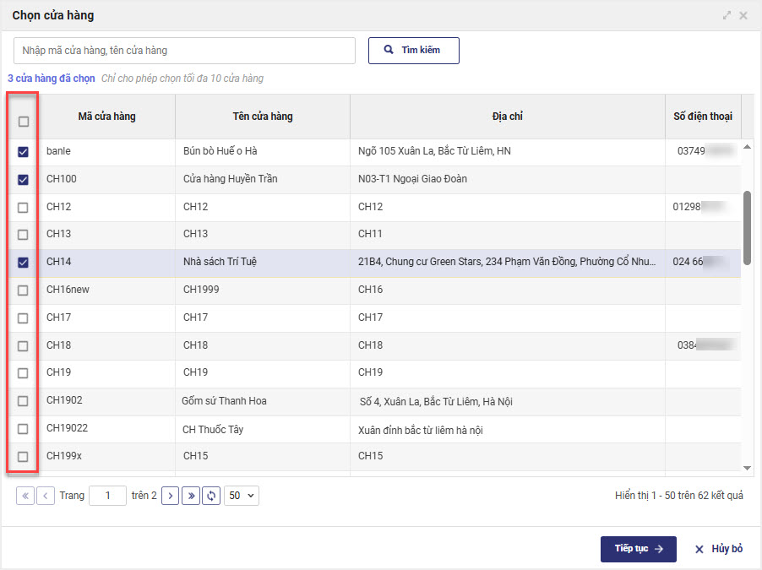This screenshot has width=762, height=570.
Task: Jump to last page of results
Action: click(191, 496)
